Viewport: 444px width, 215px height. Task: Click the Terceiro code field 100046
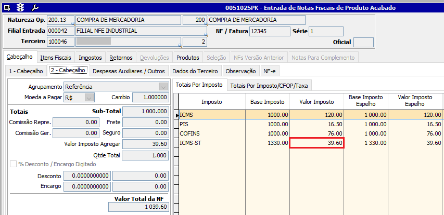coord(60,42)
